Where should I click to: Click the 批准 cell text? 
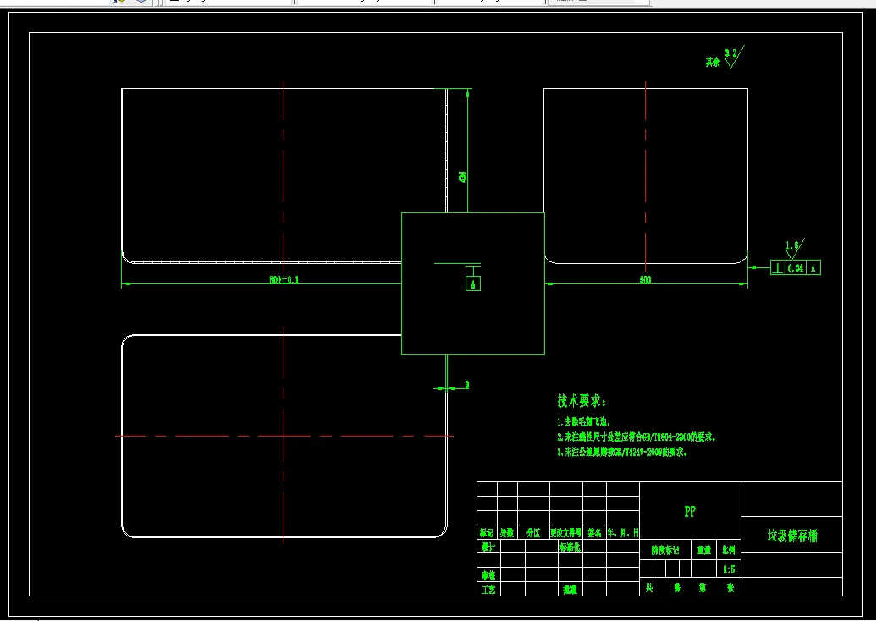pyautogui.click(x=570, y=589)
